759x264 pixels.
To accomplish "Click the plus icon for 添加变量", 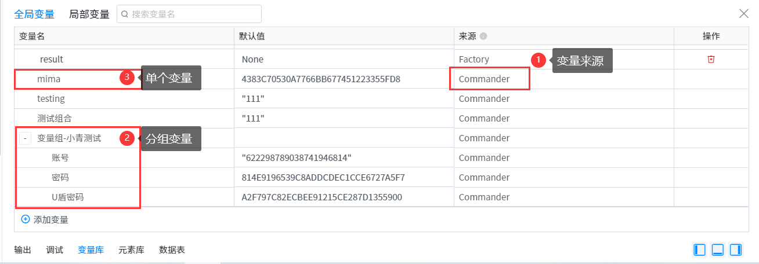I will 26,219.
